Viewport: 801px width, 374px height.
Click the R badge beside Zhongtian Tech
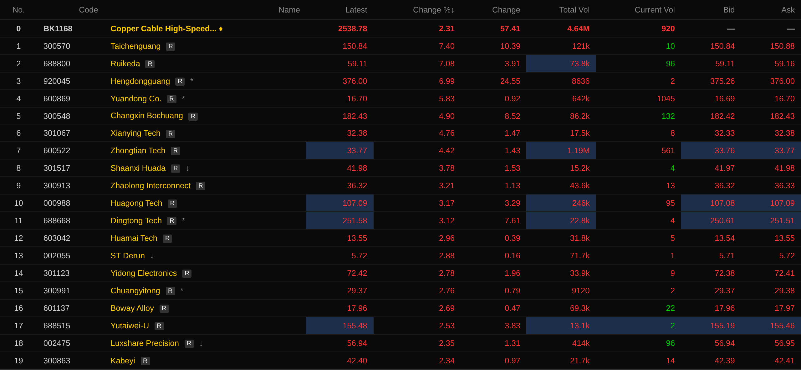[176, 151]
